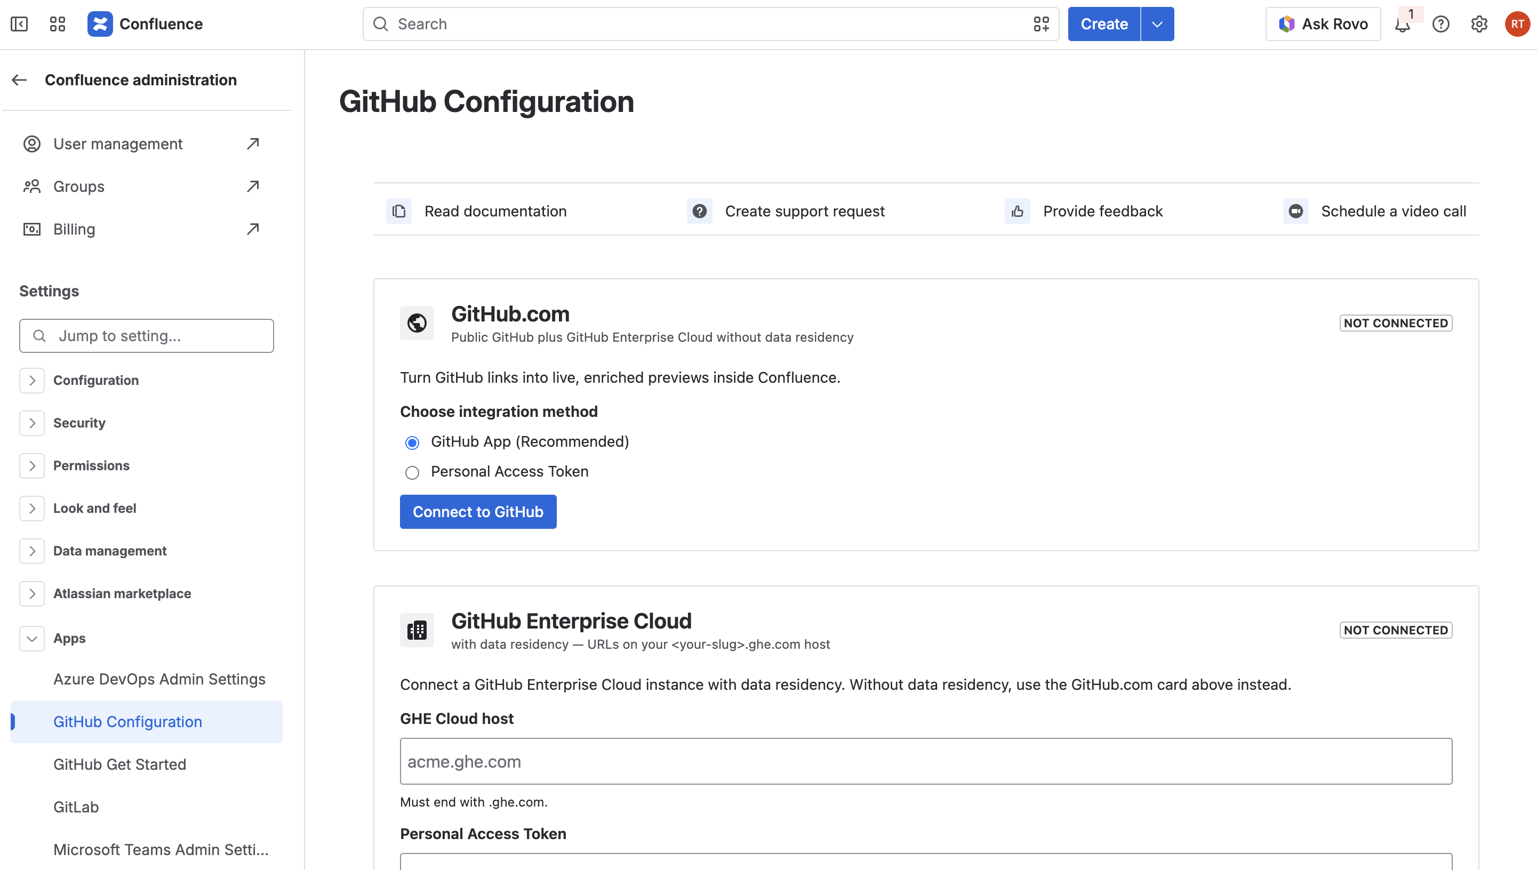Select the GitHub App (Recommended) radio button
This screenshot has height=870, width=1537.
pos(412,443)
